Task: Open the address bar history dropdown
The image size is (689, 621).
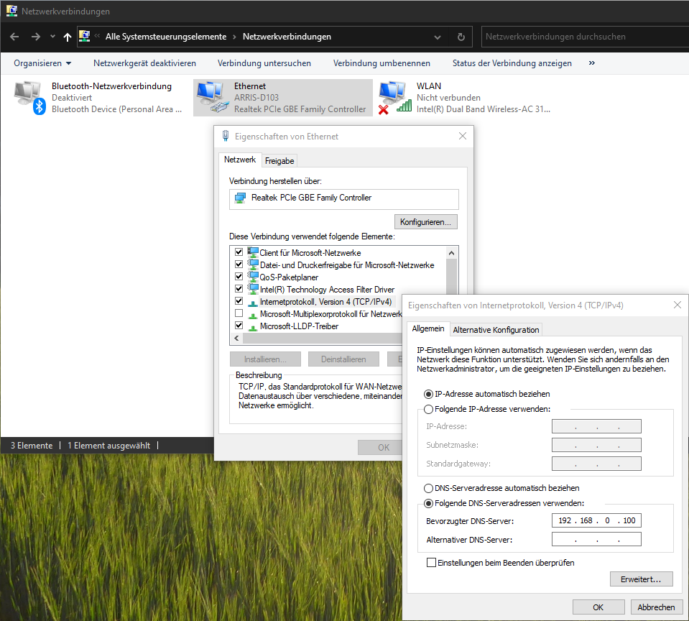Action: [439, 37]
